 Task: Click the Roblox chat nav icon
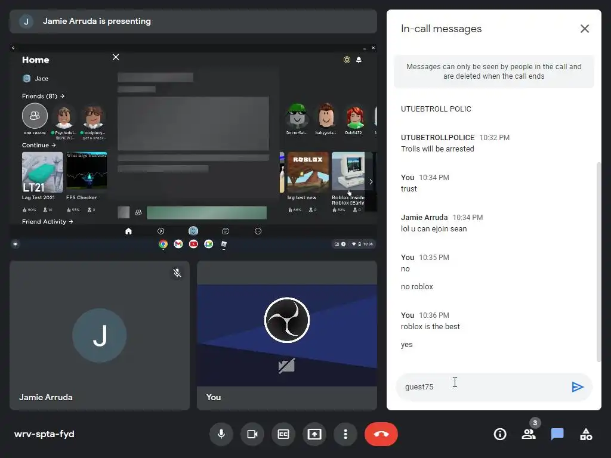click(x=225, y=231)
